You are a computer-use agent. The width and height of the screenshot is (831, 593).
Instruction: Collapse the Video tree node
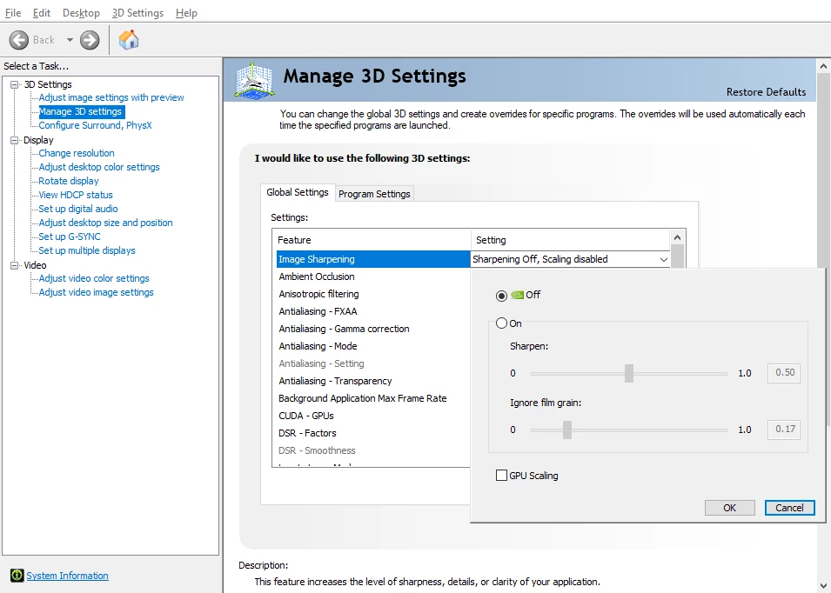(14, 265)
